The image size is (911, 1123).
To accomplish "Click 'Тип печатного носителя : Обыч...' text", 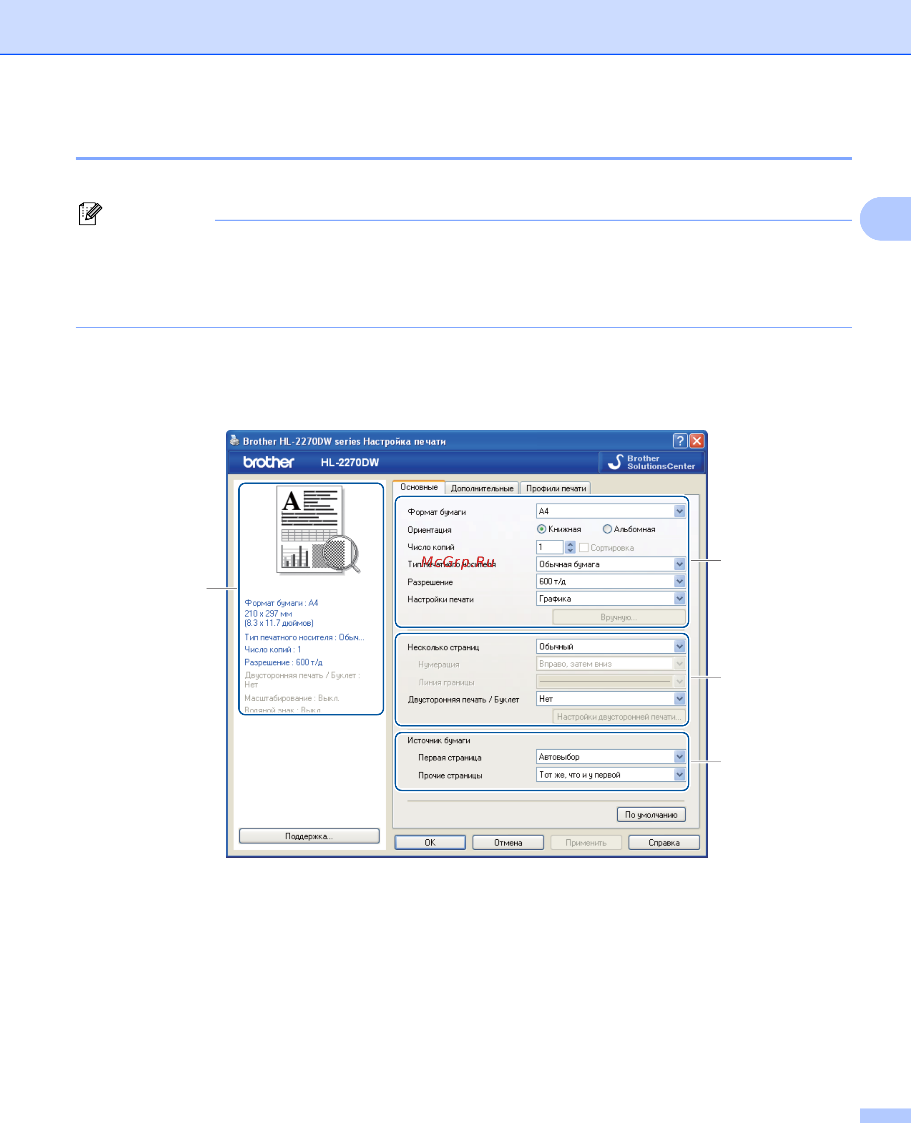I will [x=304, y=638].
